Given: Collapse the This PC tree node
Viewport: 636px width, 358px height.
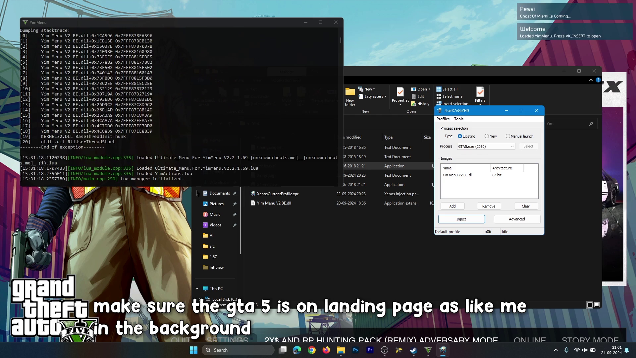Looking at the screenshot, I should tap(197, 289).
